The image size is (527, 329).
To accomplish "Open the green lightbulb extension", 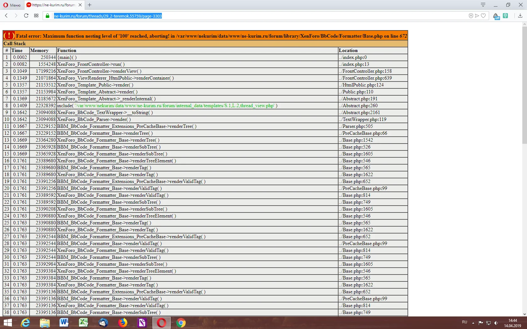I will pyautogui.click(x=505, y=16).
